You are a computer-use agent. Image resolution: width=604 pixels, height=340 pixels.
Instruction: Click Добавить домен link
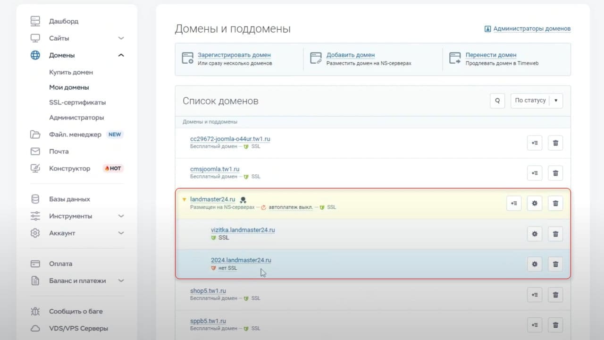pyautogui.click(x=351, y=55)
